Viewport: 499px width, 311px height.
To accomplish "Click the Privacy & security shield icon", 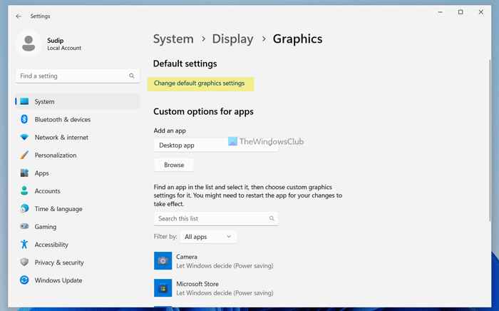I will point(24,262).
